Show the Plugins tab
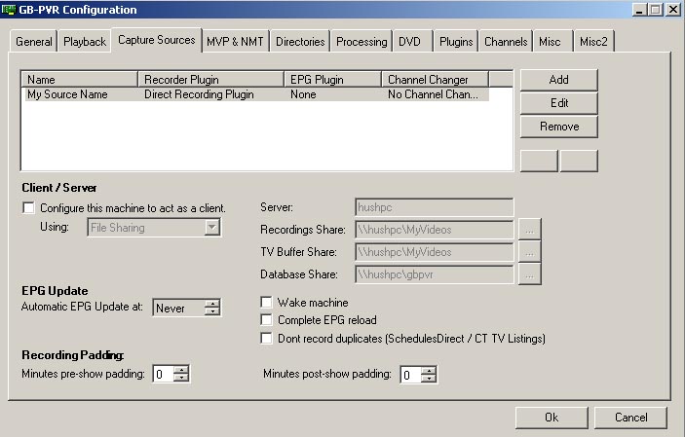The image size is (685, 437). tap(456, 42)
